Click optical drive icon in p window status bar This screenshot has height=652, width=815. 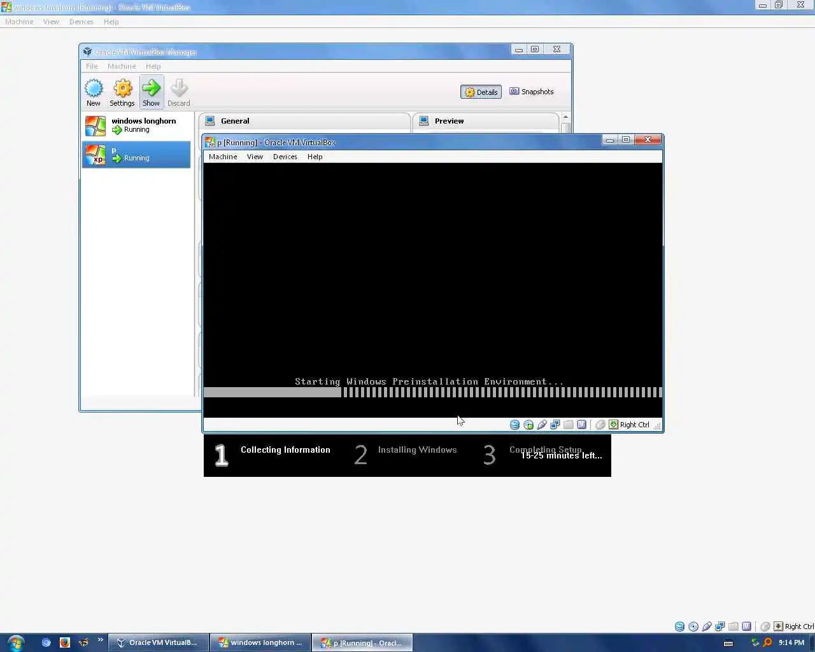[528, 425]
